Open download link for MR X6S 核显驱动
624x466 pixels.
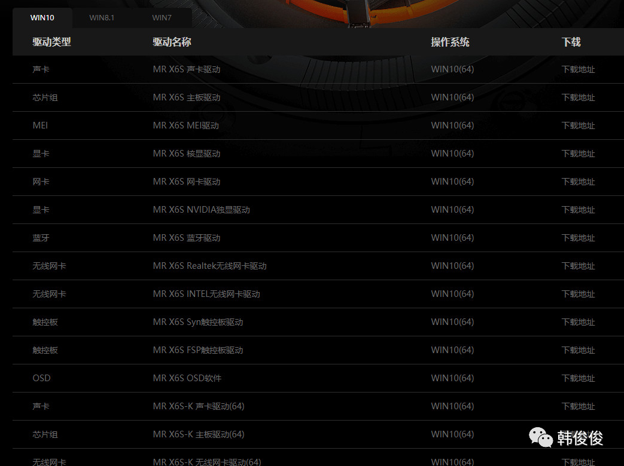coord(578,154)
